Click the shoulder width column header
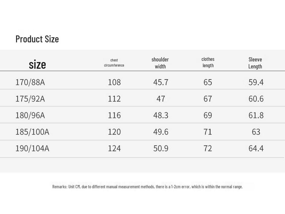Image resolution: width=285 pixels, height=214 pixels. (x=160, y=63)
